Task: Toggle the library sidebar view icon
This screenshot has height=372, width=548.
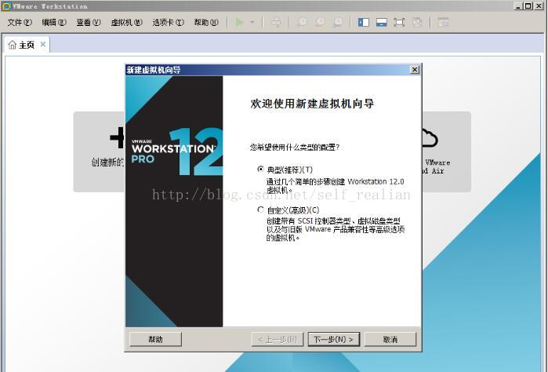Action: coord(364,23)
